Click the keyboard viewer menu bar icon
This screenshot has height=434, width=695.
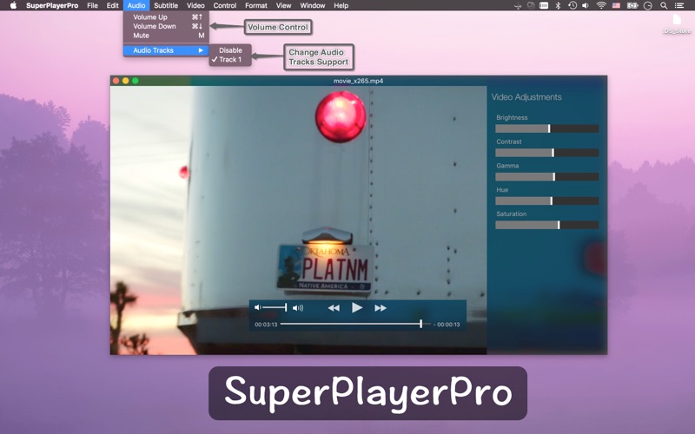[544, 5]
